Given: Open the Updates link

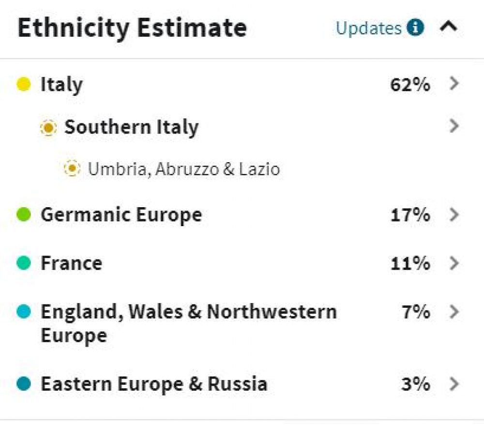Looking at the screenshot, I should (368, 29).
